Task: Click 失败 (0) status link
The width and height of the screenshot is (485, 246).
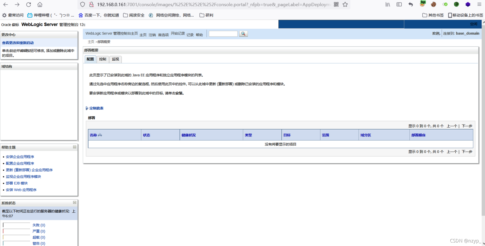Action: 39,225
